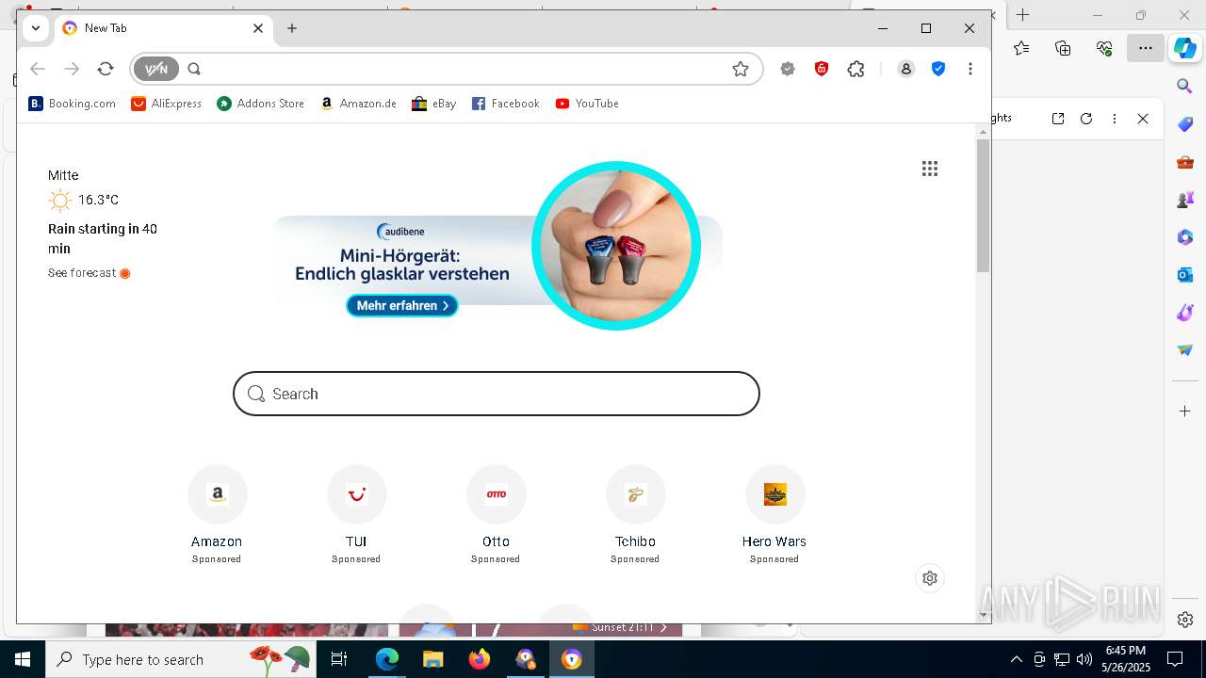
Task: Add sidebar app with plus icon
Action: coord(1185,412)
